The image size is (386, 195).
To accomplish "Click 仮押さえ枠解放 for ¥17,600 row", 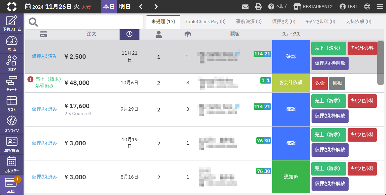I will pyautogui.click(x=330, y=116).
